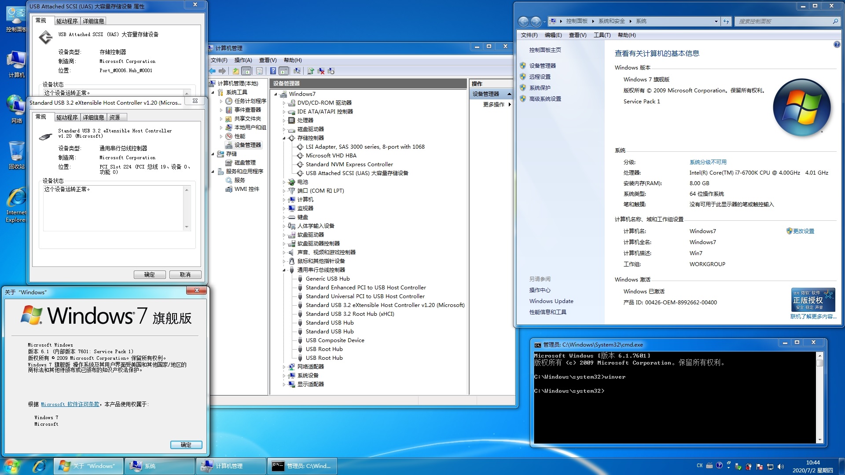Click the blue help icon in the System window corner
The image size is (845, 475).
pyautogui.click(x=837, y=44)
